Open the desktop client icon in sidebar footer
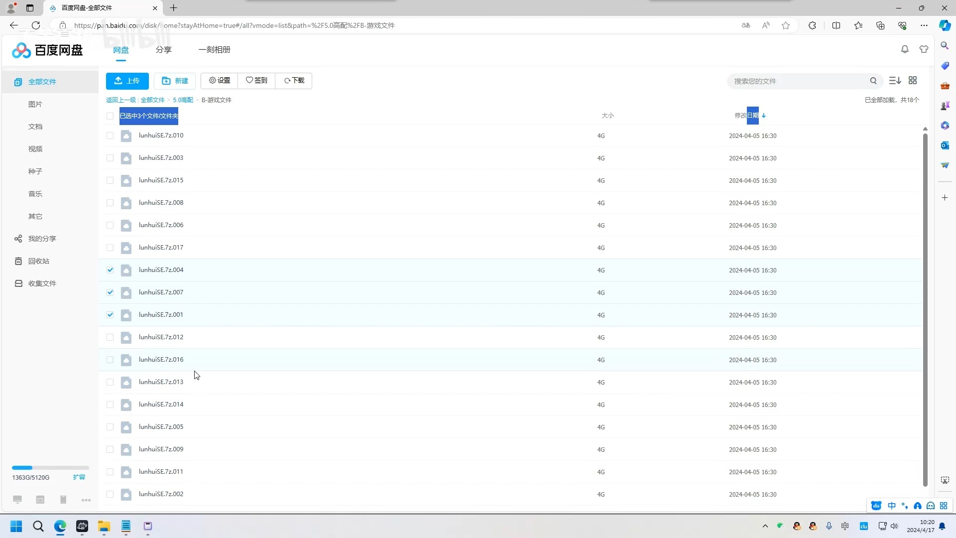Image resolution: width=956 pixels, height=538 pixels. pyautogui.click(x=17, y=500)
